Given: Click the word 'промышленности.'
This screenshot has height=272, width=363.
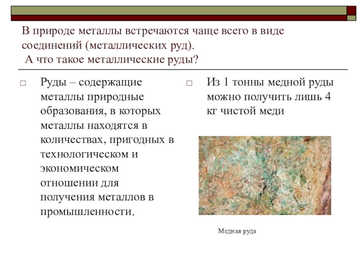Looking at the screenshot, I should pos(87,212).
